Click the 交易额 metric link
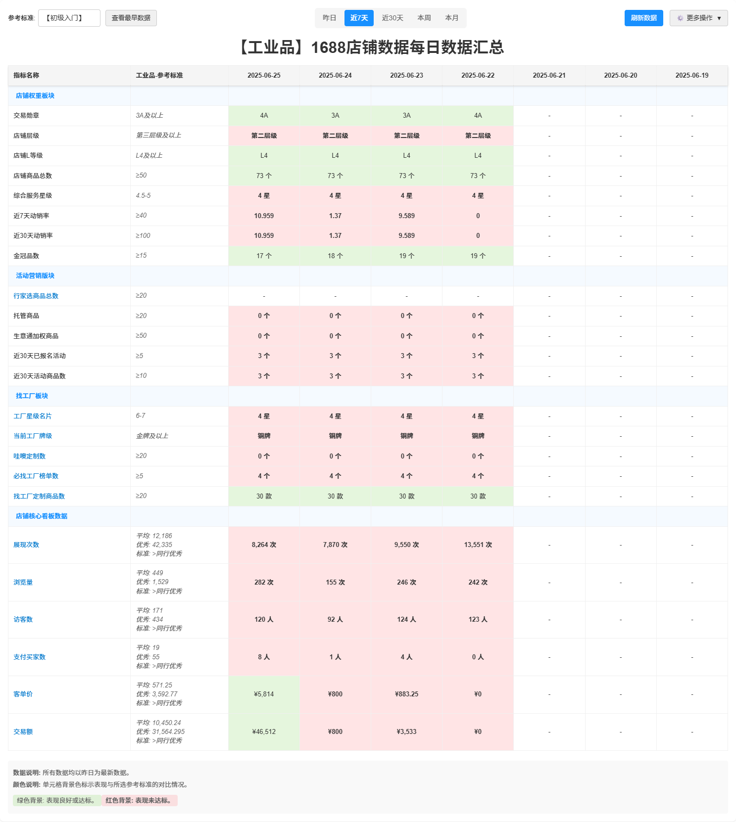This screenshot has height=822, width=736. click(x=23, y=731)
